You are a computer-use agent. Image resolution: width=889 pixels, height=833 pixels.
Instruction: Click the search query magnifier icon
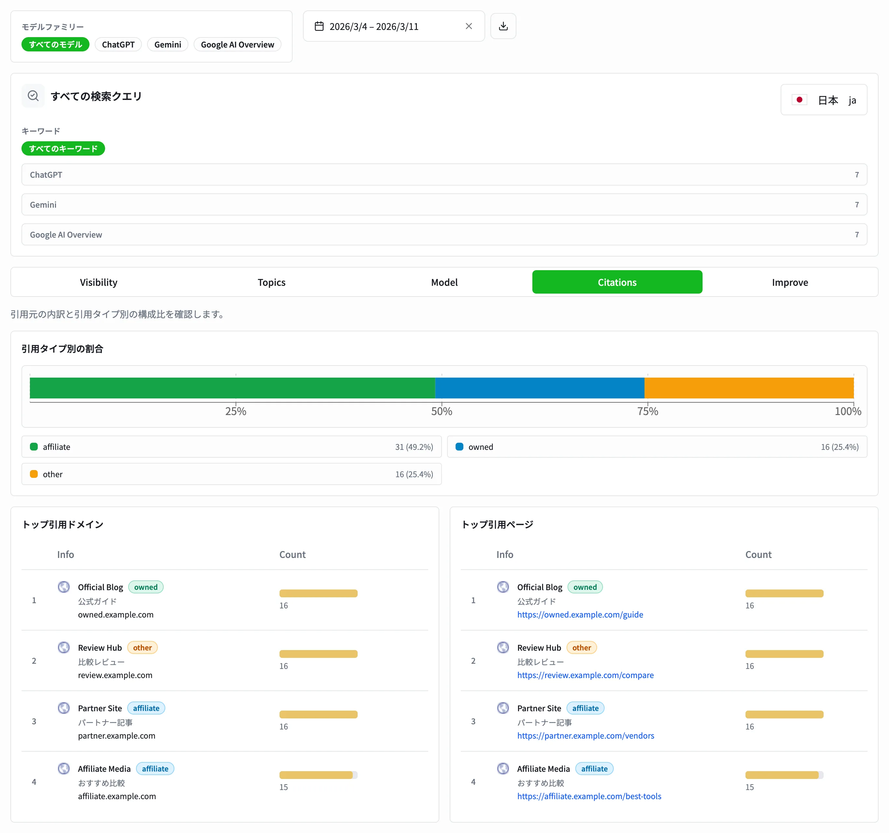coord(33,96)
